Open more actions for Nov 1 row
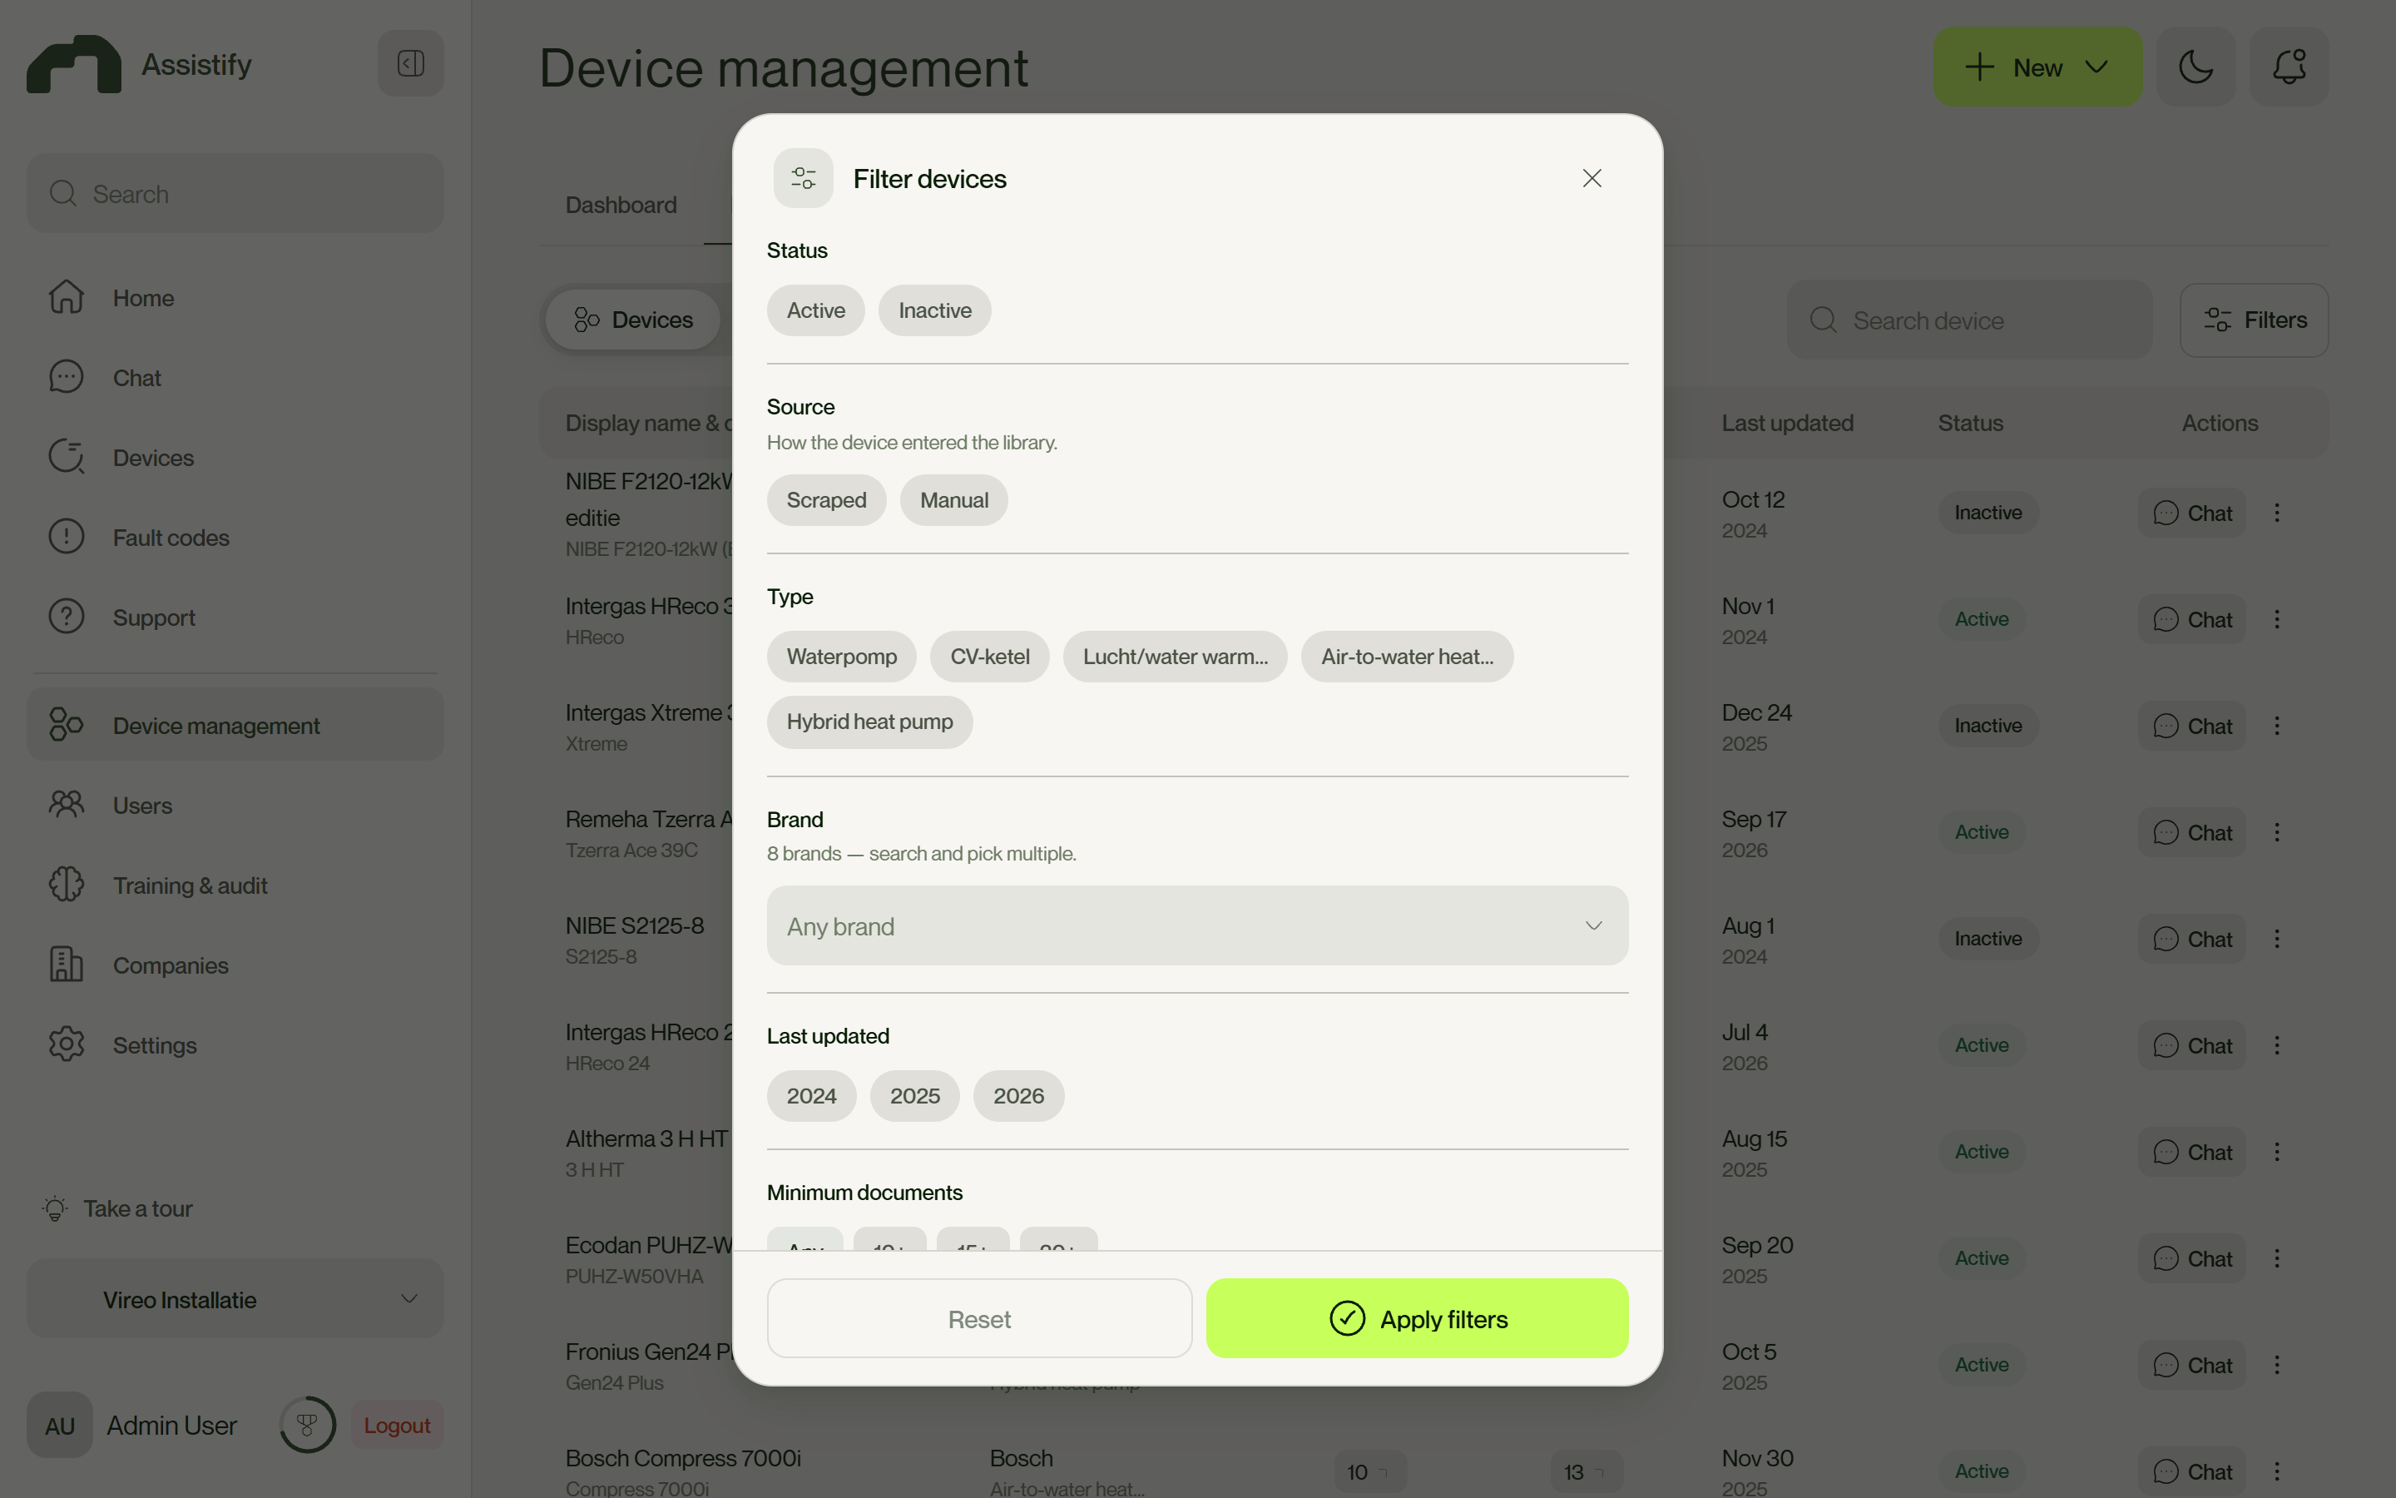The height and width of the screenshot is (1498, 2396). pyautogui.click(x=2276, y=619)
